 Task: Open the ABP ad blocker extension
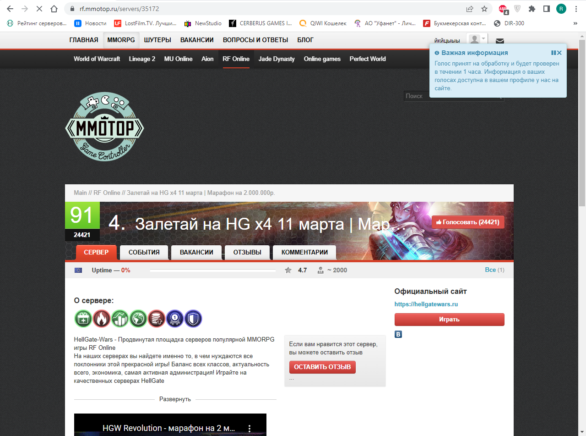[503, 9]
